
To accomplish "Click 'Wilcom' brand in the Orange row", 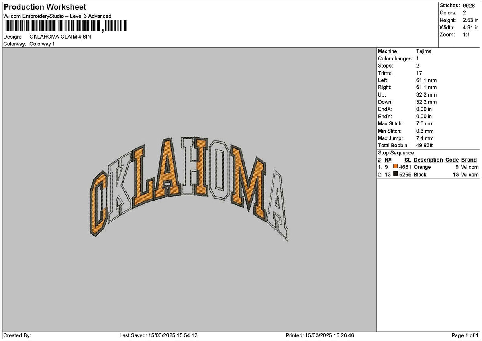I will [x=470, y=167].
